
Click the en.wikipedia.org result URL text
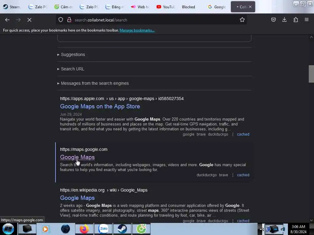(104, 190)
